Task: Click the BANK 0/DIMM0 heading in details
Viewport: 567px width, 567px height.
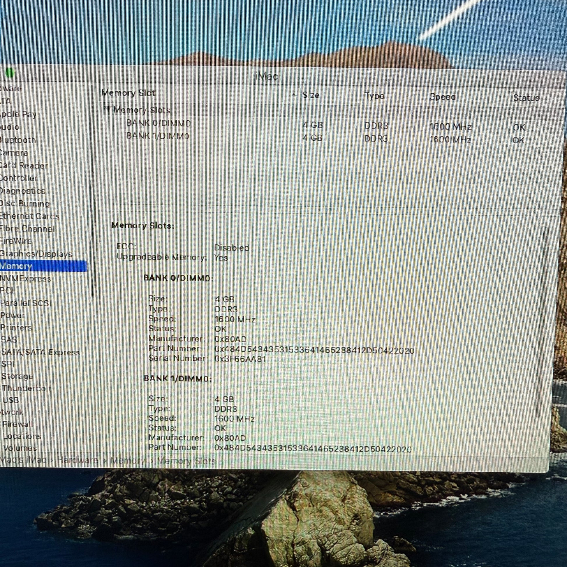Action: click(178, 278)
